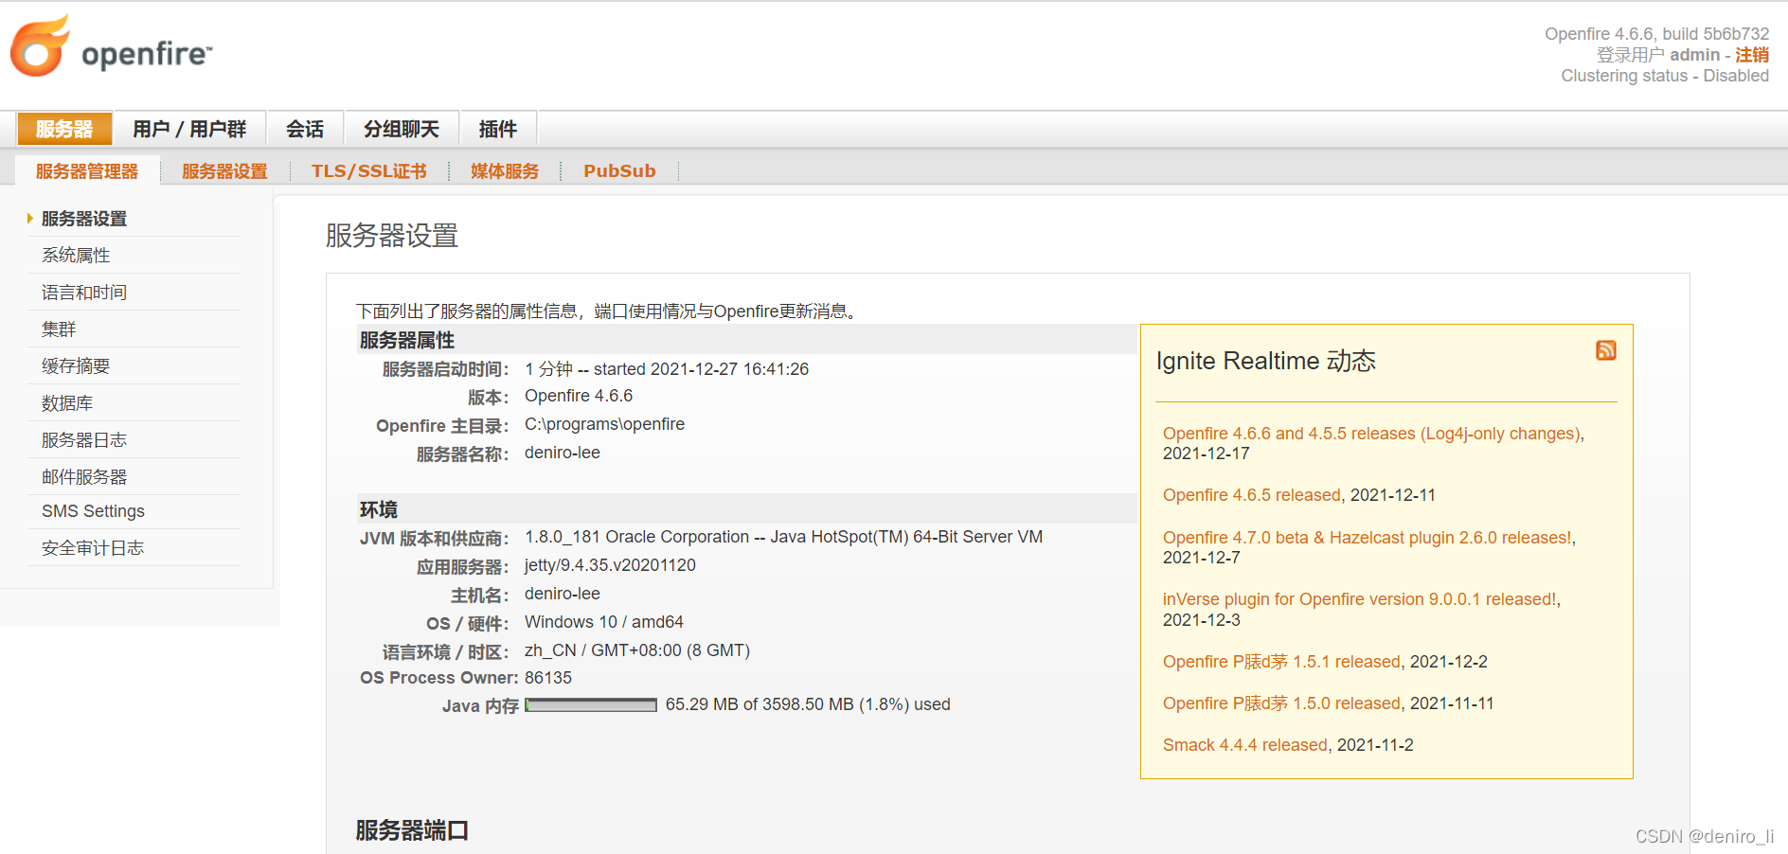1788x854 pixels.
Task: Click the 注销 logout link
Action: click(1752, 55)
